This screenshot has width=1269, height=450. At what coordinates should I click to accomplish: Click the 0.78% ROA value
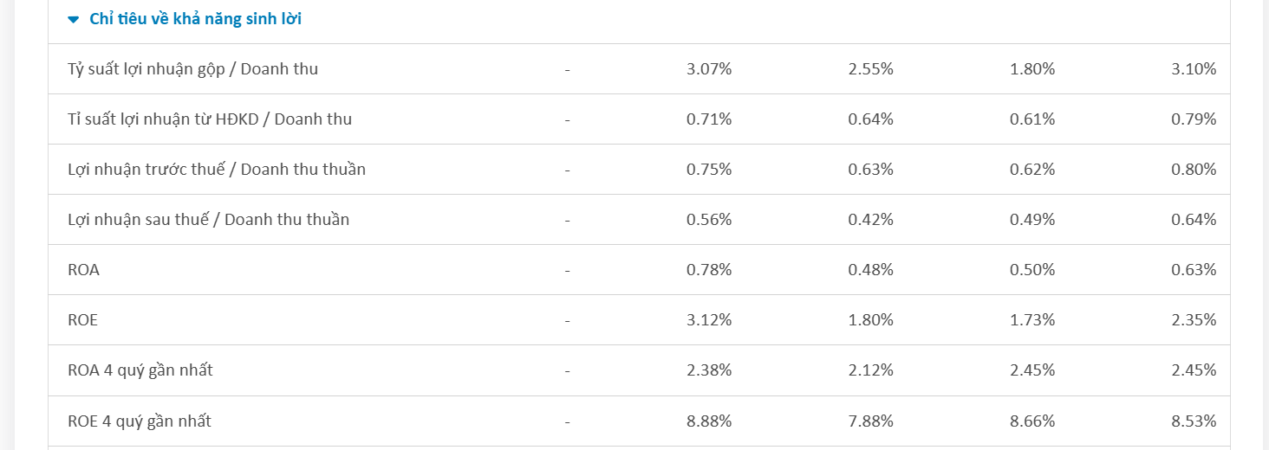point(709,270)
